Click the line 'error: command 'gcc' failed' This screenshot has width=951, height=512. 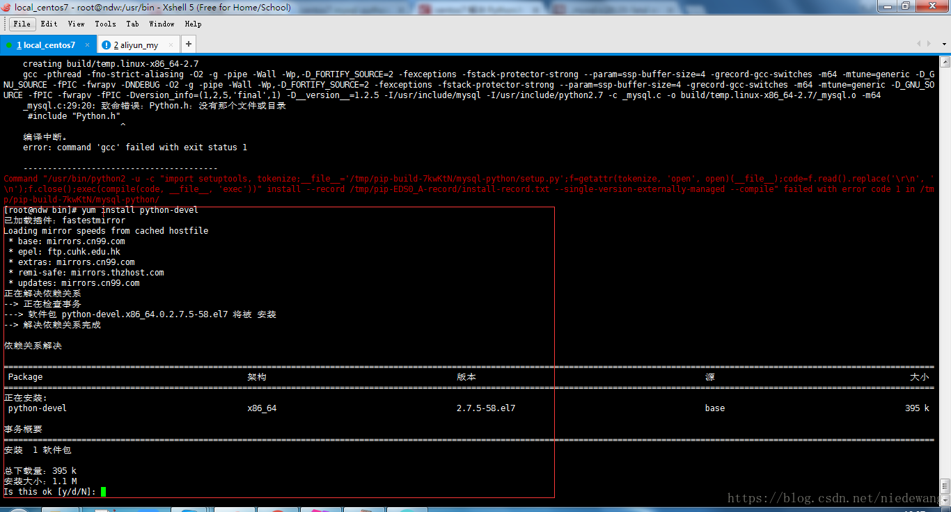135,147
